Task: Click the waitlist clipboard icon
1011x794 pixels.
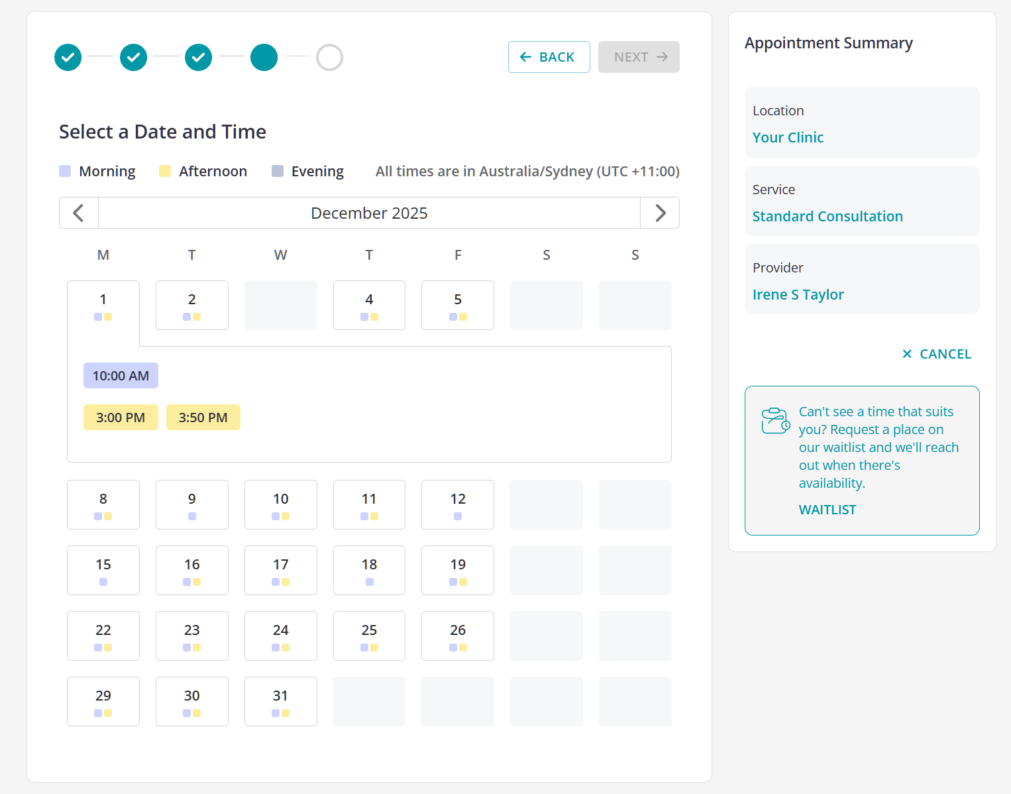Action: pyautogui.click(x=775, y=421)
